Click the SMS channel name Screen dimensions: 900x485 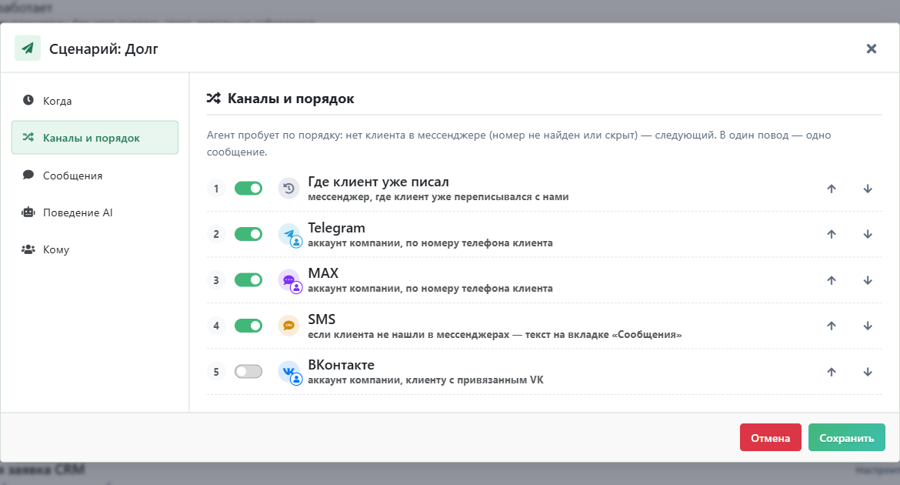click(322, 319)
